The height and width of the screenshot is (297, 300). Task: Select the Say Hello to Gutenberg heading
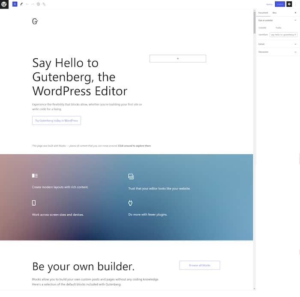tap(80, 77)
